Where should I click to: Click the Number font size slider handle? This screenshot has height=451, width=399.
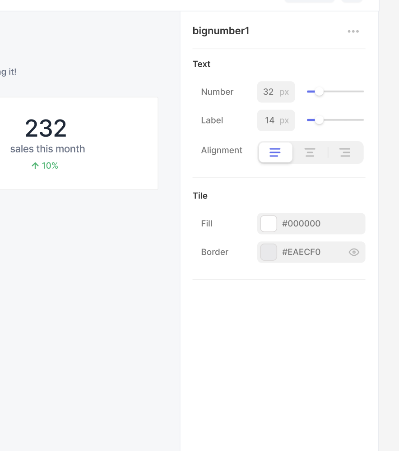pos(320,91)
